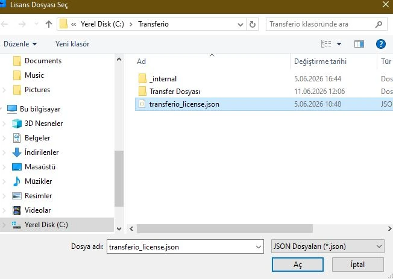This screenshot has width=393, height=279.
Task: Expand the Videolar node
Action: pos(4,210)
